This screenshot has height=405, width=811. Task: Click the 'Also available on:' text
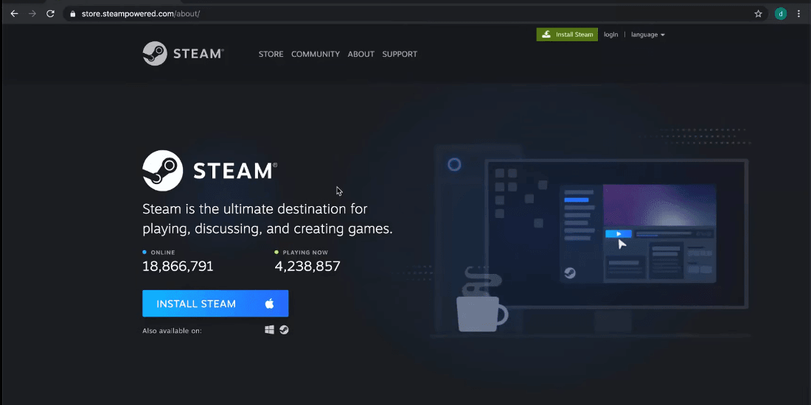[173, 331]
